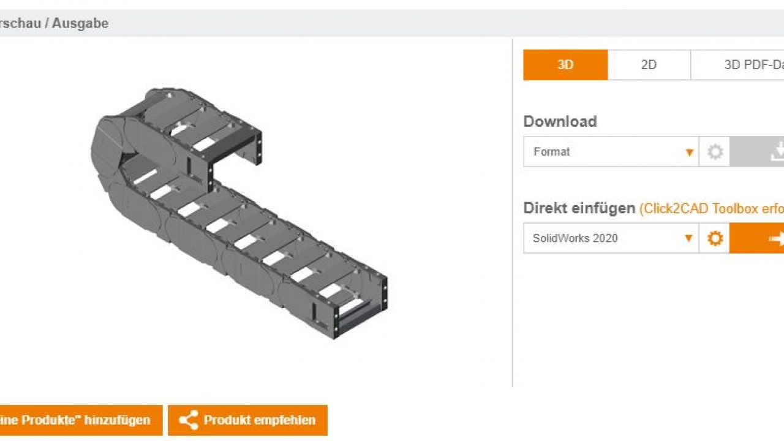This screenshot has height=441, width=784.
Task: Click the Direkt einfügen section heading
Action: (579, 208)
